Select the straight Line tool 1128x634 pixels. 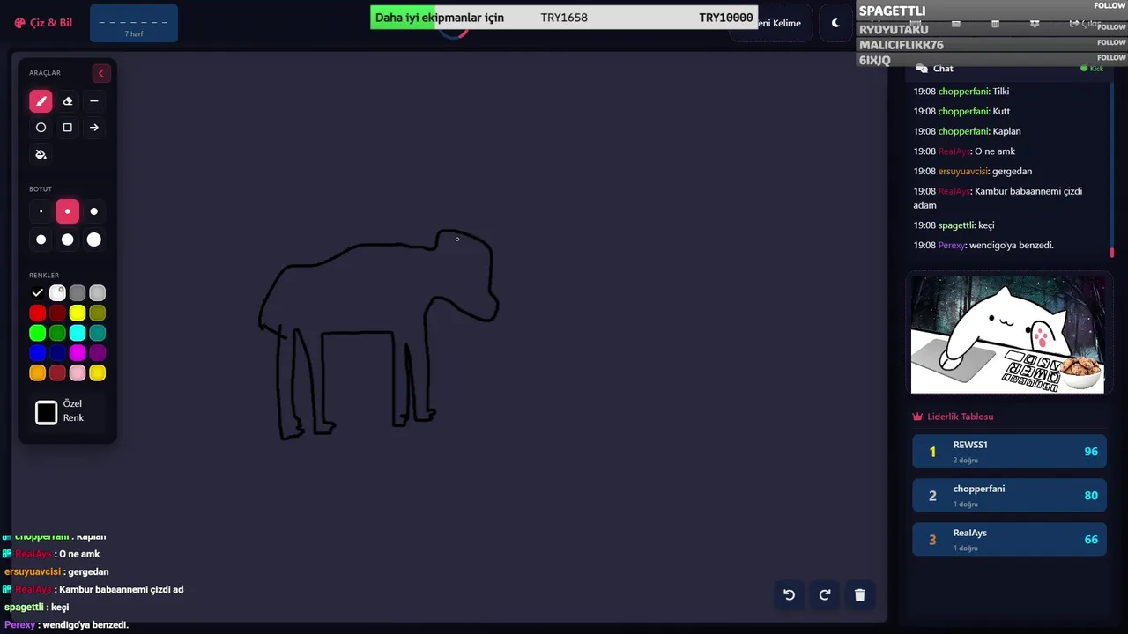(94, 101)
